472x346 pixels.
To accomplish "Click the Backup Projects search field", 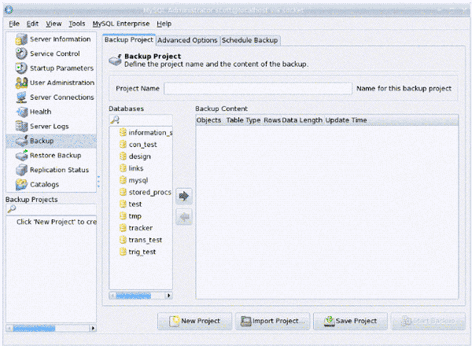I will [x=51, y=209].
